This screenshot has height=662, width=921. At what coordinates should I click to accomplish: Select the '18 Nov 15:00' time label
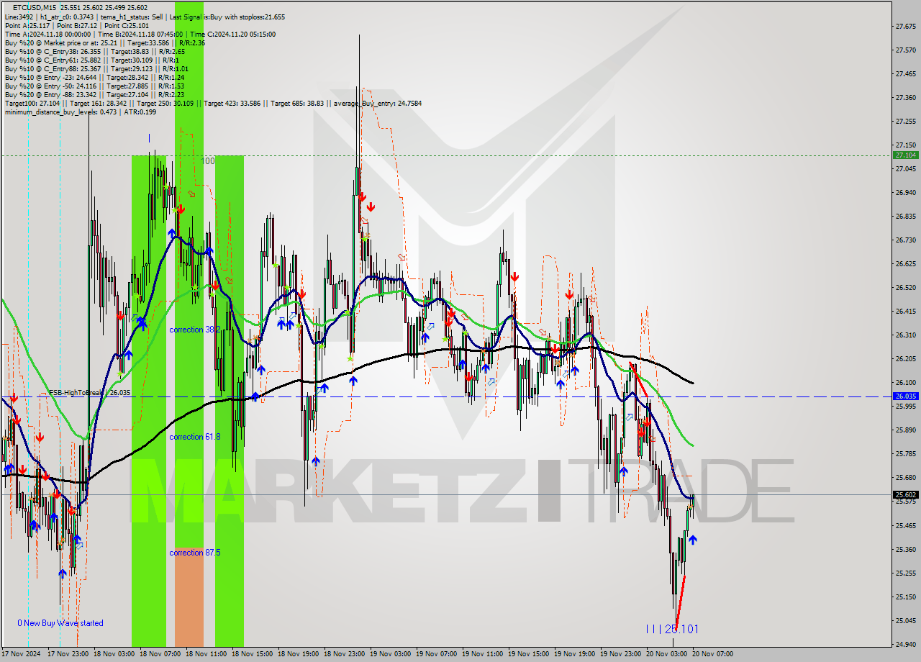pos(253,654)
